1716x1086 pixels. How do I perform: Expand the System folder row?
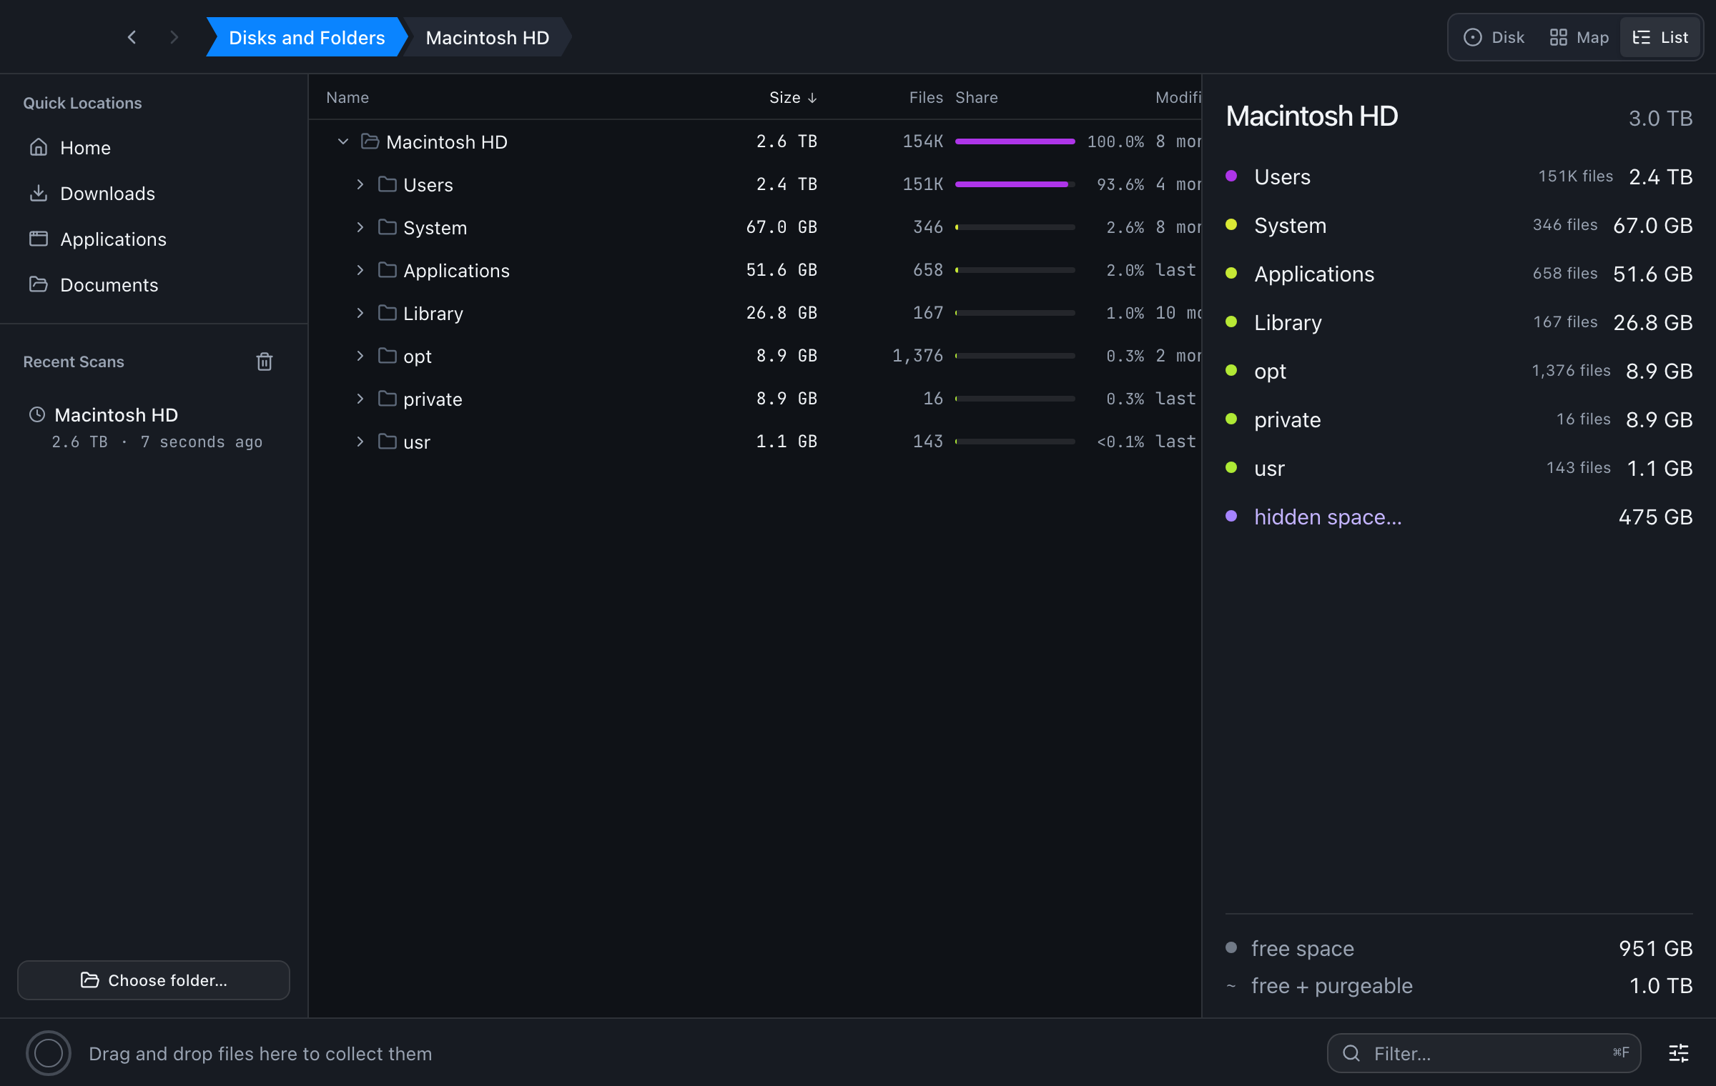tap(360, 227)
